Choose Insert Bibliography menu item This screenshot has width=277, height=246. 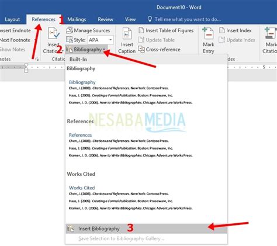tap(146, 228)
